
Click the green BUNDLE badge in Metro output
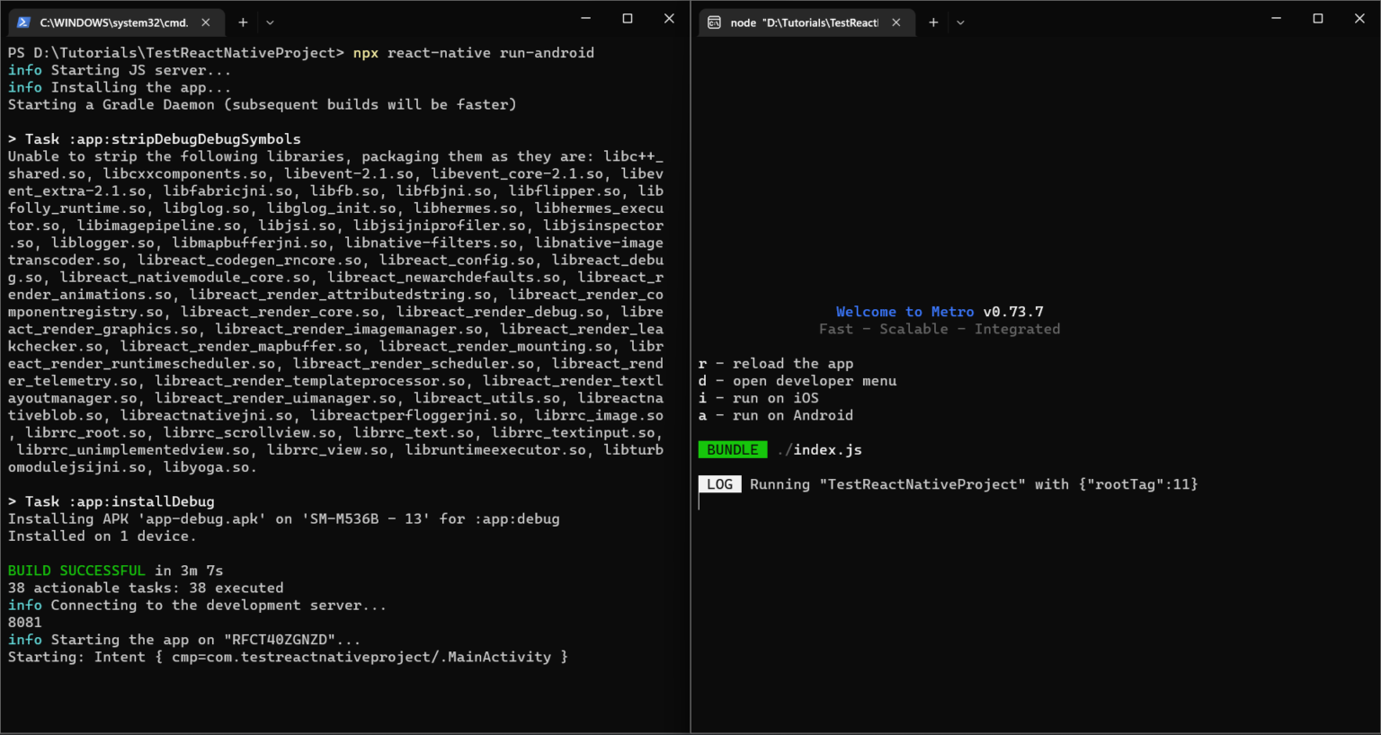732,450
